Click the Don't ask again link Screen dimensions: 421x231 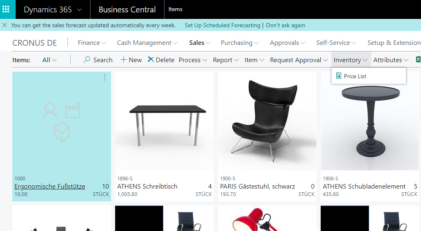(285, 25)
